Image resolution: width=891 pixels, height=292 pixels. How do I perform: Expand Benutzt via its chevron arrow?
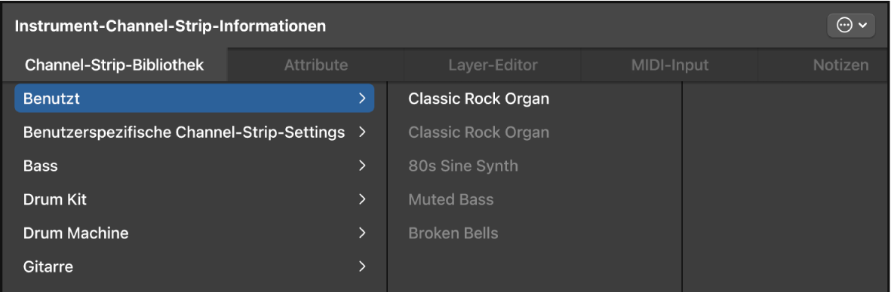tap(362, 99)
